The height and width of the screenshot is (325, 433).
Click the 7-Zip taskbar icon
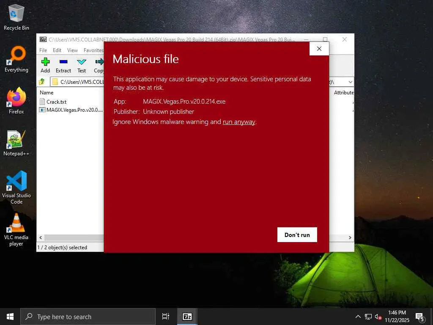[187, 317]
